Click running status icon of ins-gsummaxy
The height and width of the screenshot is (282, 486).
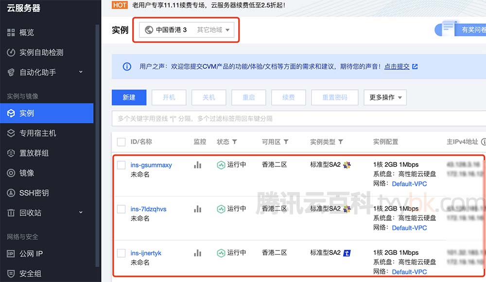tap(221, 165)
